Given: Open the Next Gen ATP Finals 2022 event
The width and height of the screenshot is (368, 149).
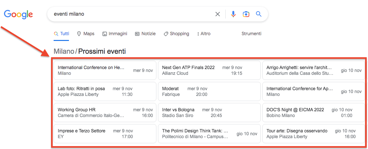Looking at the screenshot, I should coord(209,70).
